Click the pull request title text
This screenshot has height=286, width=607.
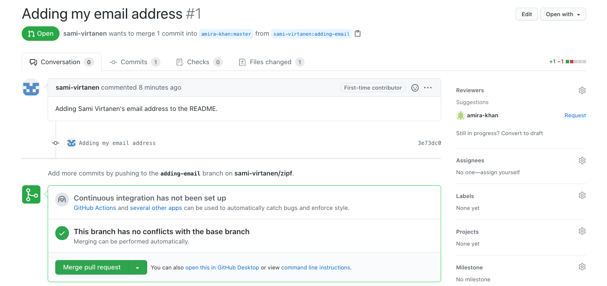coord(102,14)
